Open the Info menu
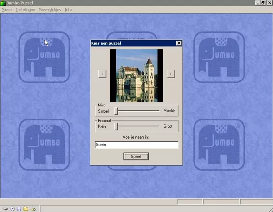Screen dimensions: 273x212 [68, 10]
